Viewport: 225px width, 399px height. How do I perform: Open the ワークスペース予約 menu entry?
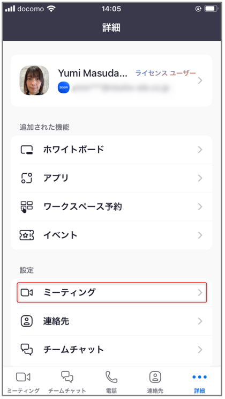coord(111,206)
